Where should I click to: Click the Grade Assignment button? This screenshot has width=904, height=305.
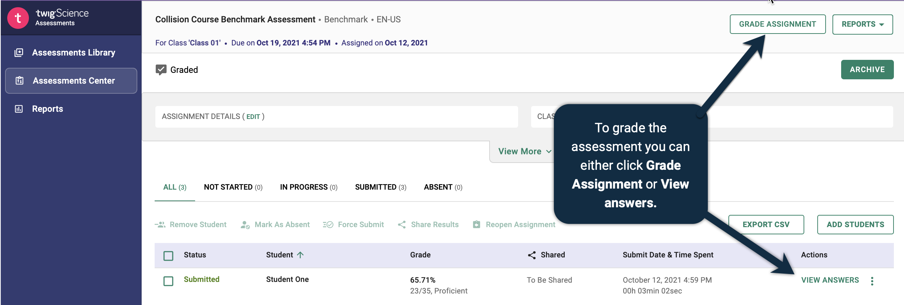click(x=777, y=24)
